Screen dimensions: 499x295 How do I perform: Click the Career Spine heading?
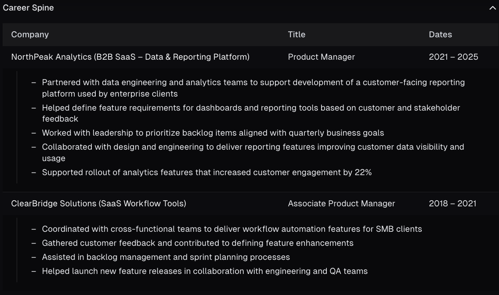(28, 7)
